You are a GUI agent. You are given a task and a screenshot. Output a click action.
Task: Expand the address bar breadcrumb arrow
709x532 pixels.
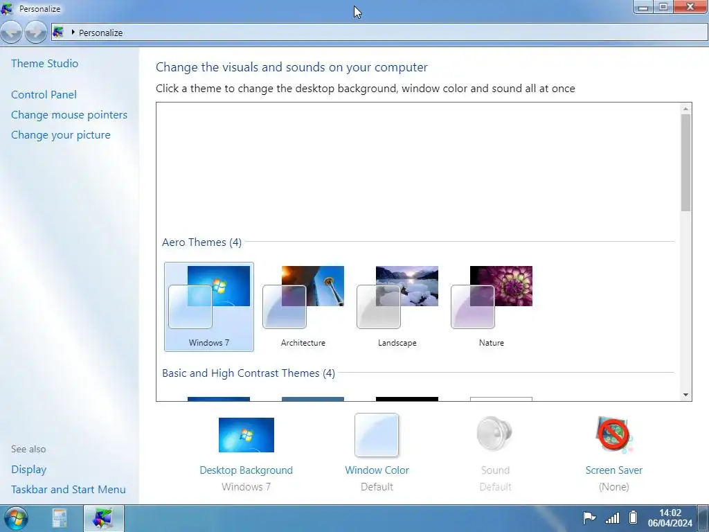pos(73,32)
